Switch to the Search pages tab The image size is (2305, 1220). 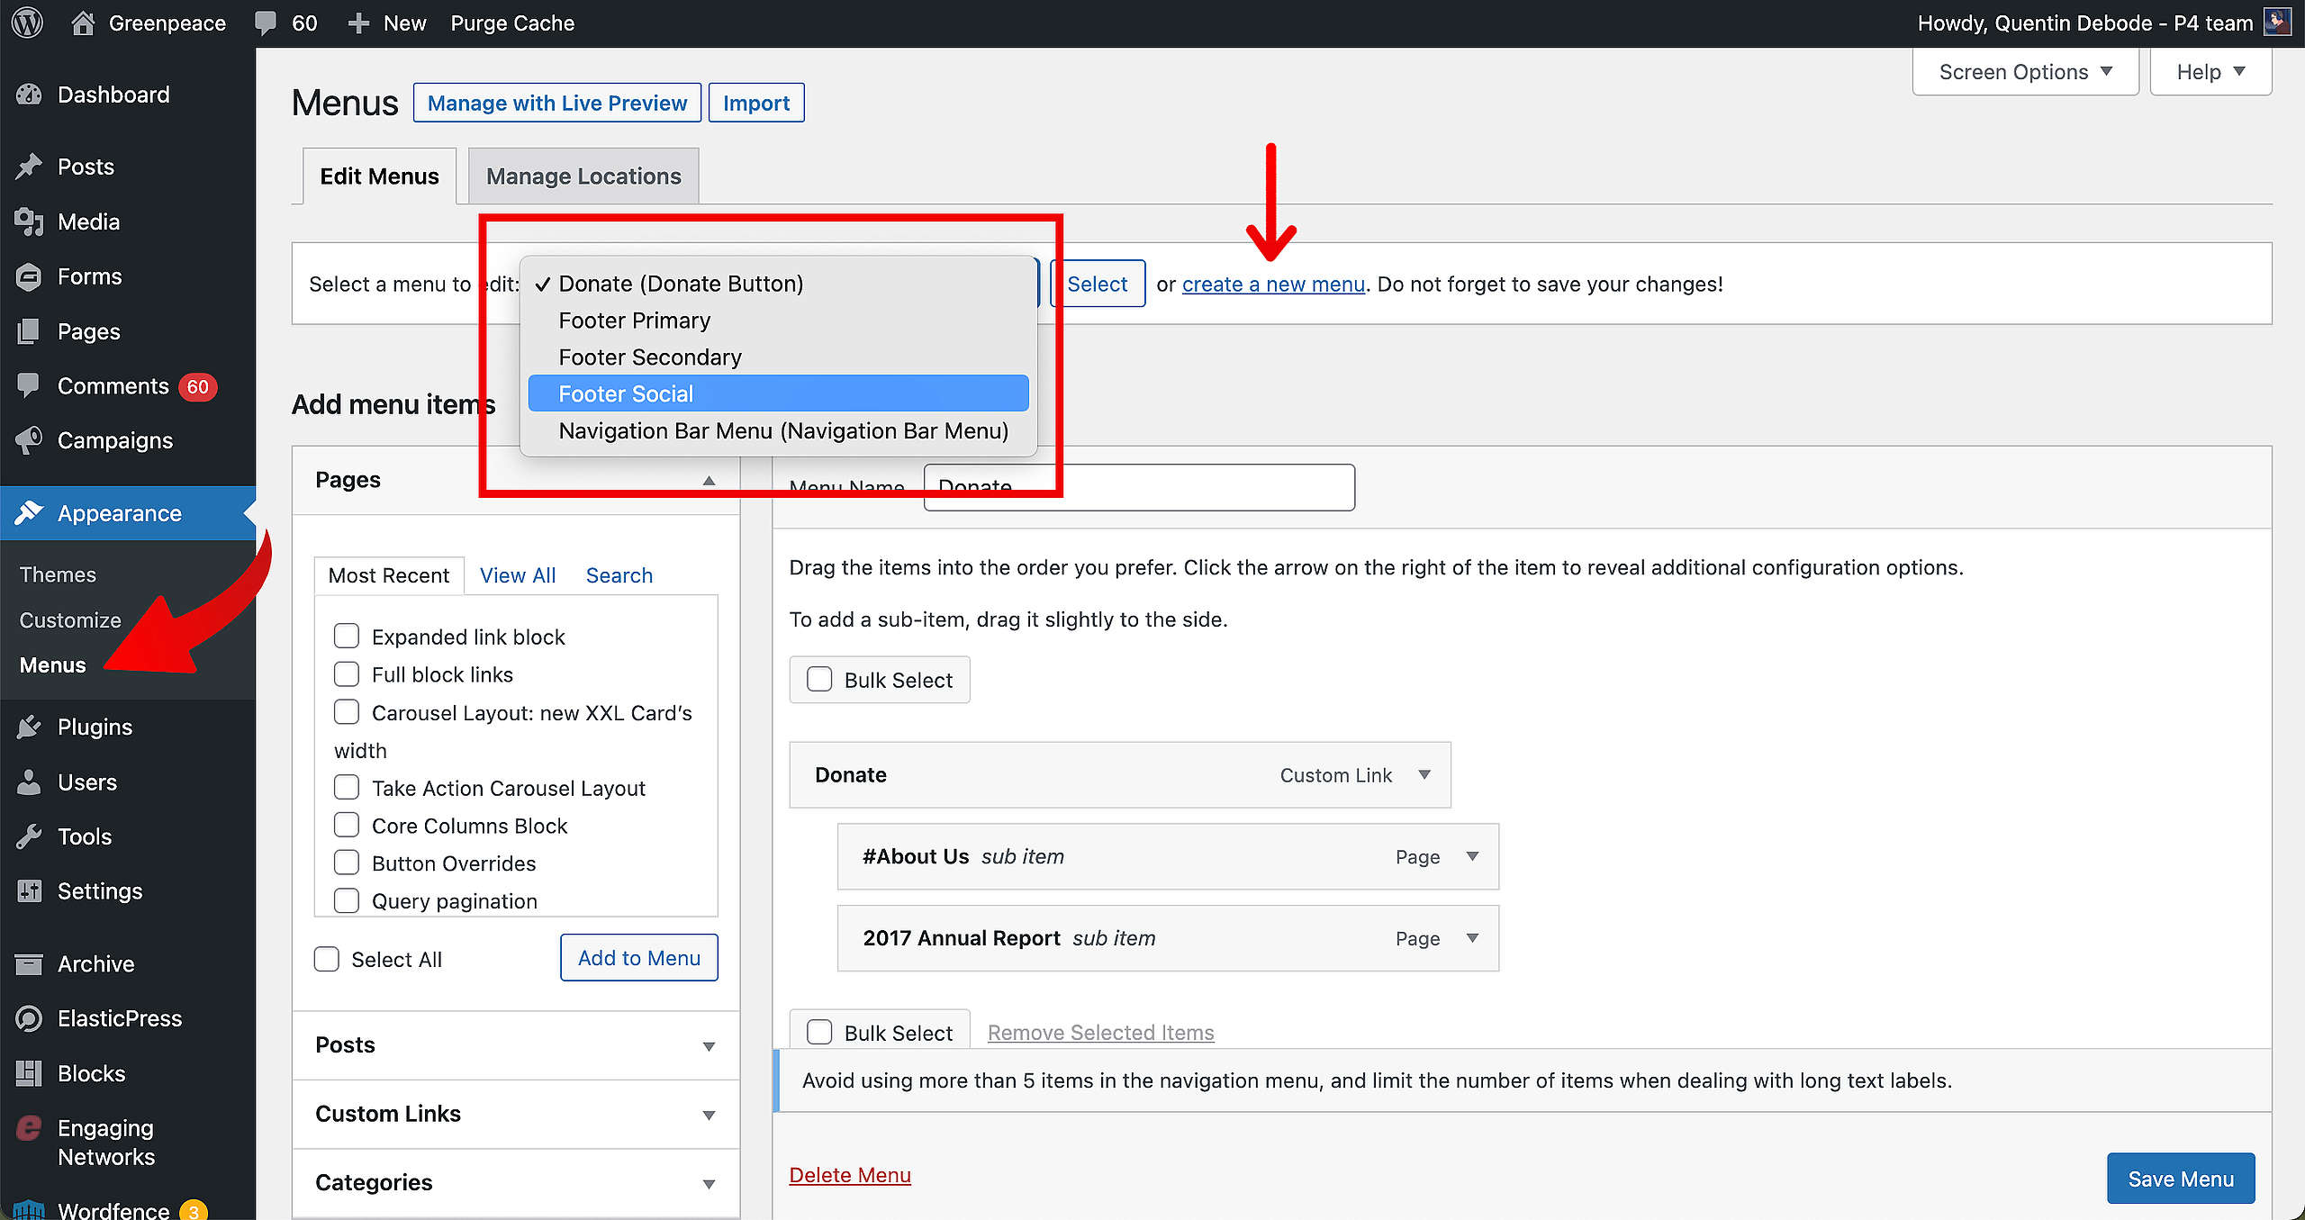tap(619, 575)
